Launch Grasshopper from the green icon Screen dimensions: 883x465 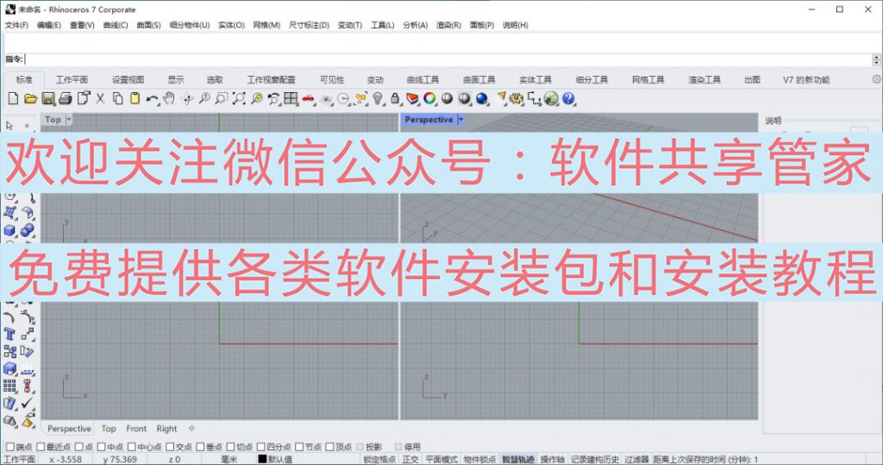click(x=551, y=99)
